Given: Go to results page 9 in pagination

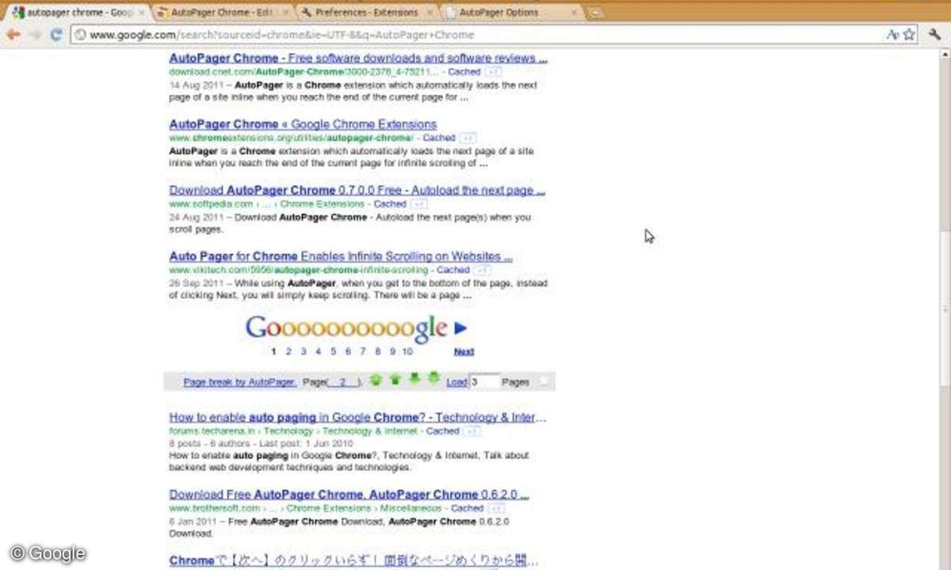Looking at the screenshot, I should coord(392,351).
